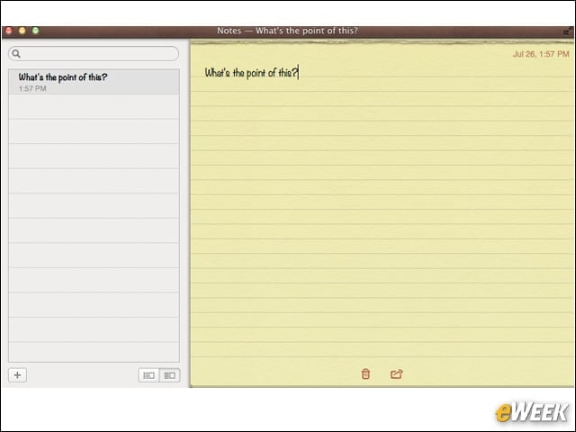Enter fullscreen with the window's arrows icon
The height and width of the screenshot is (432, 576).
(568, 31)
